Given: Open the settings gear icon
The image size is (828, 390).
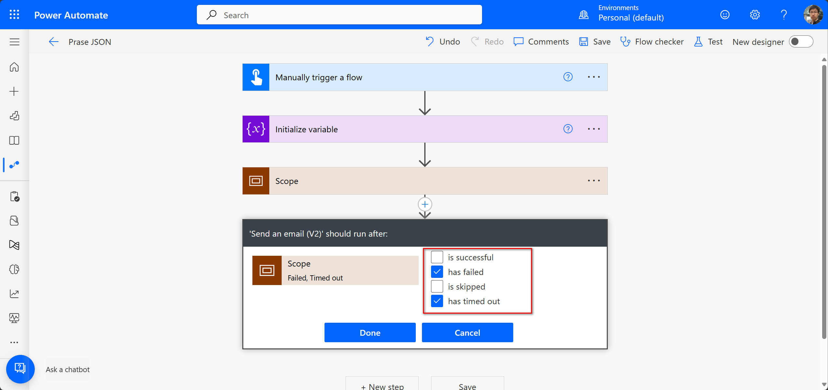Looking at the screenshot, I should point(755,15).
